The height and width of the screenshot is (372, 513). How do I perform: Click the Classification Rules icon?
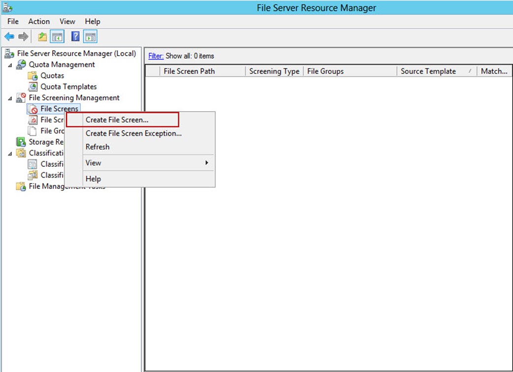[x=33, y=175]
